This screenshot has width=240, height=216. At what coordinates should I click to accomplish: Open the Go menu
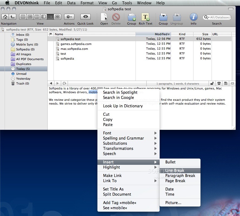[x=114, y=3]
